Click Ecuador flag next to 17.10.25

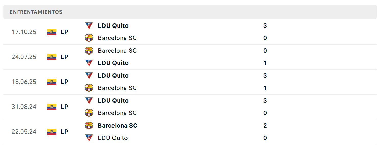point(52,32)
